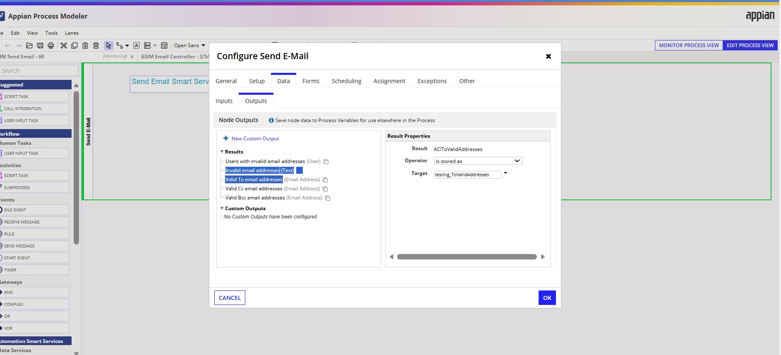
Task: Switch to the Inputs sub-tab
Action: point(224,101)
